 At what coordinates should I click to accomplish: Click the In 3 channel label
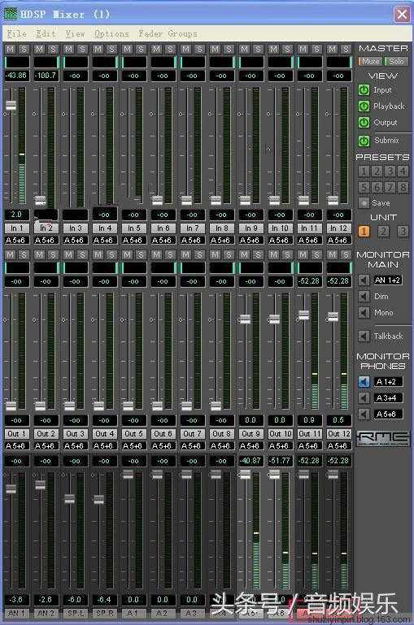pyautogui.click(x=75, y=228)
